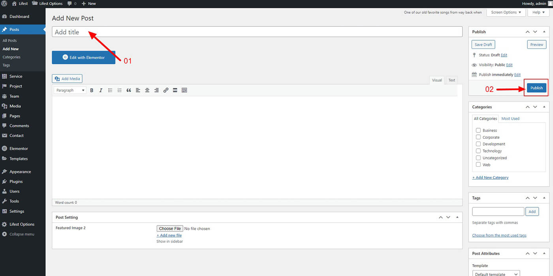553x276 pixels.
Task: Click Choose File for Featured Image 2
Action: click(x=170, y=229)
